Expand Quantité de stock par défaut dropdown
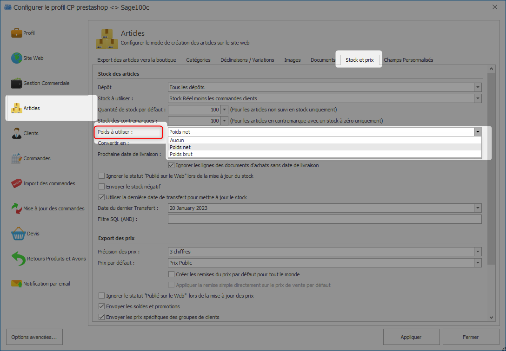 (x=224, y=110)
